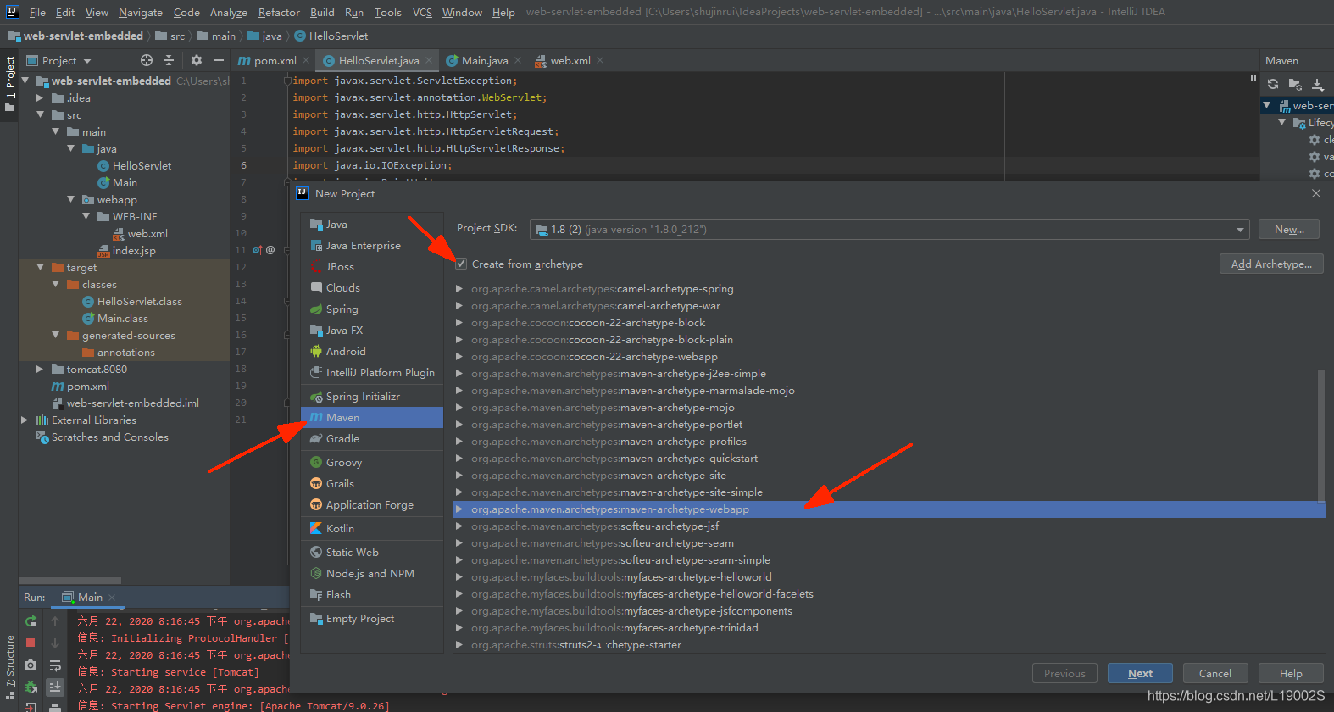1334x712 pixels.
Task: Generate sources and update folders in Maven
Action: click(x=1295, y=84)
